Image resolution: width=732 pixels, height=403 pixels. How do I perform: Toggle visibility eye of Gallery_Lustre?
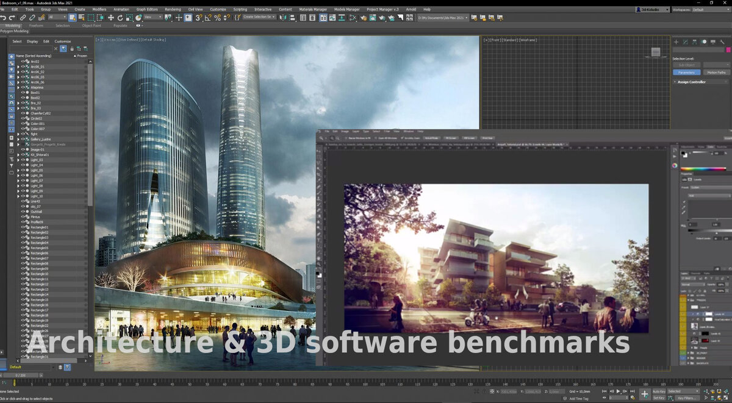point(23,140)
